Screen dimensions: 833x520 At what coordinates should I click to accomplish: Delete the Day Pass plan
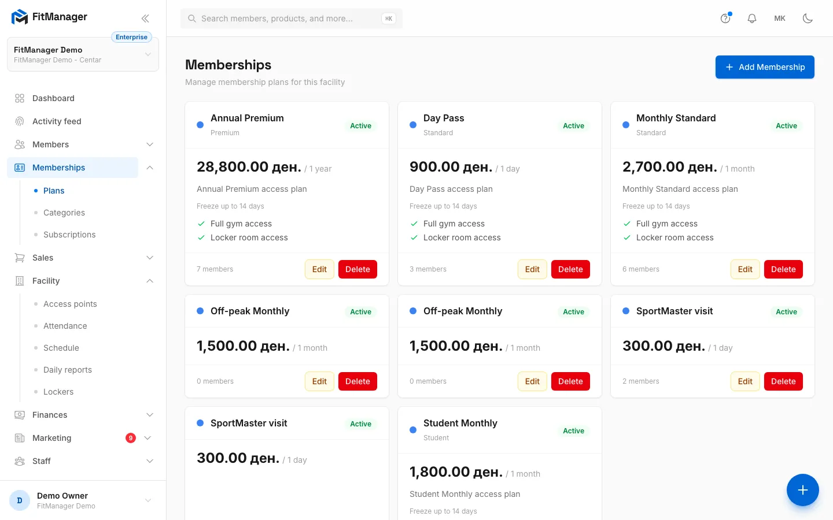pyautogui.click(x=570, y=269)
